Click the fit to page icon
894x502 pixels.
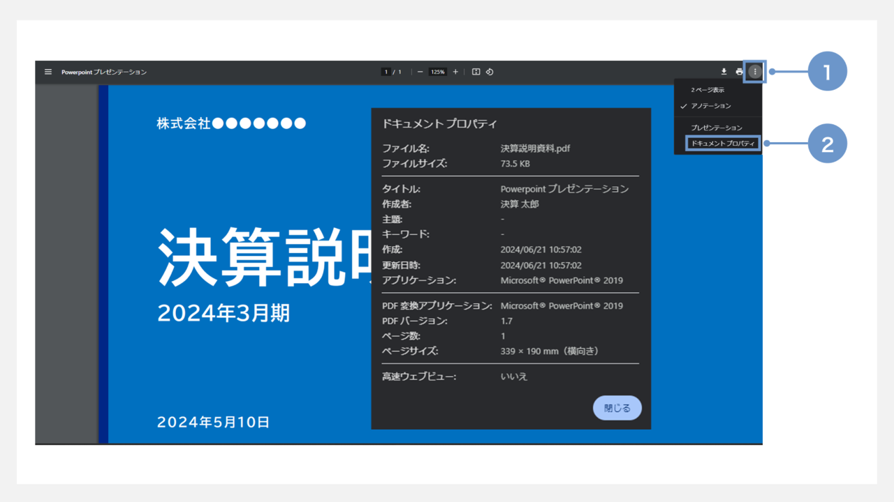coord(476,72)
